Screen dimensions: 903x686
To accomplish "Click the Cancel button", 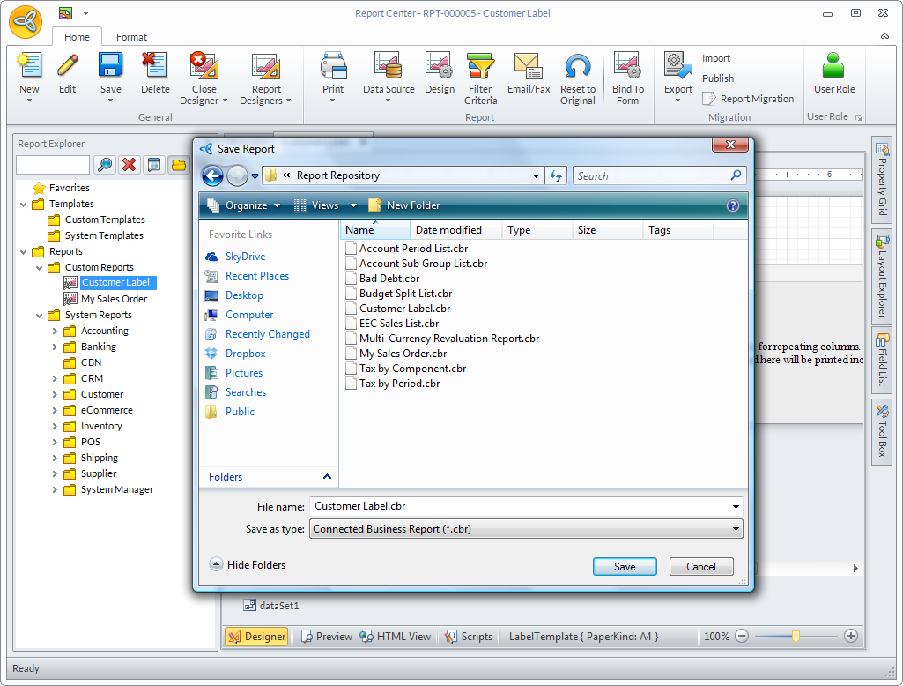I will 701,567.
